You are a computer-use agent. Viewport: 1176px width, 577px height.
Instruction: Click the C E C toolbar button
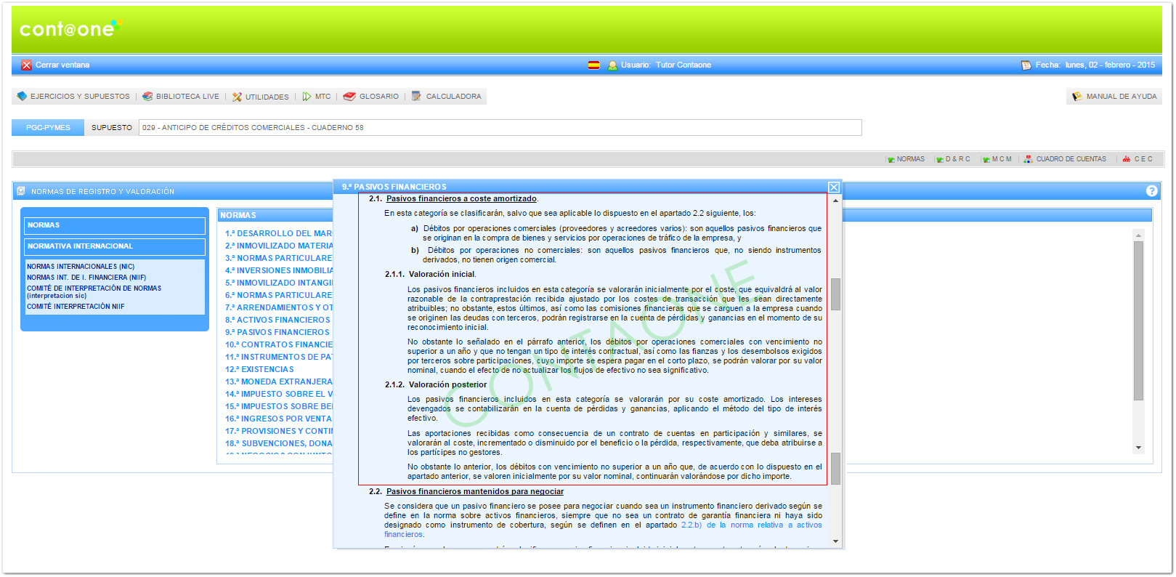(x=1138, y=159)
